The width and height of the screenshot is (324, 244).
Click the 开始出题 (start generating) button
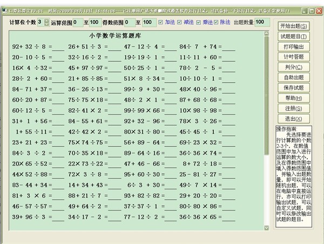pos(294,26)
